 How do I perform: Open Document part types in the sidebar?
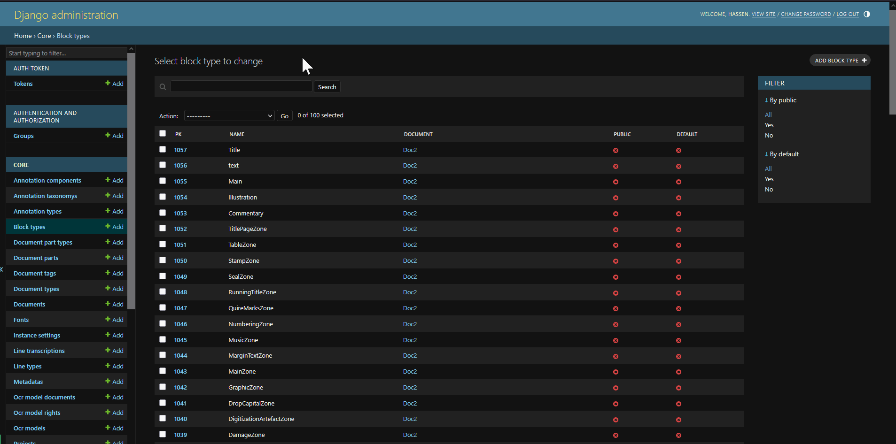pyautogui.click(x=43, y=242)
